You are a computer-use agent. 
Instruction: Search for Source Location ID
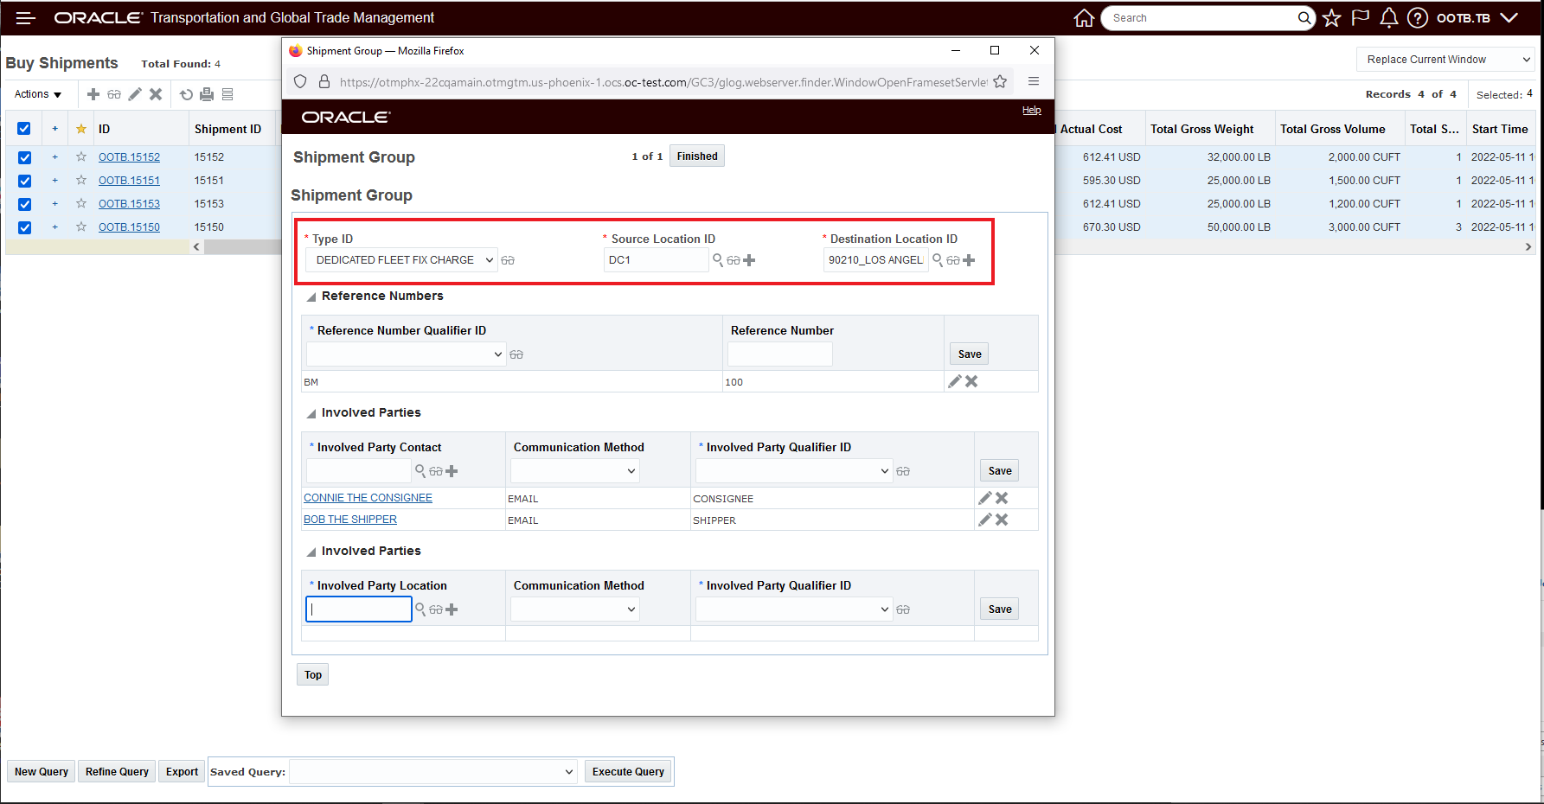(x=718, y=259)
